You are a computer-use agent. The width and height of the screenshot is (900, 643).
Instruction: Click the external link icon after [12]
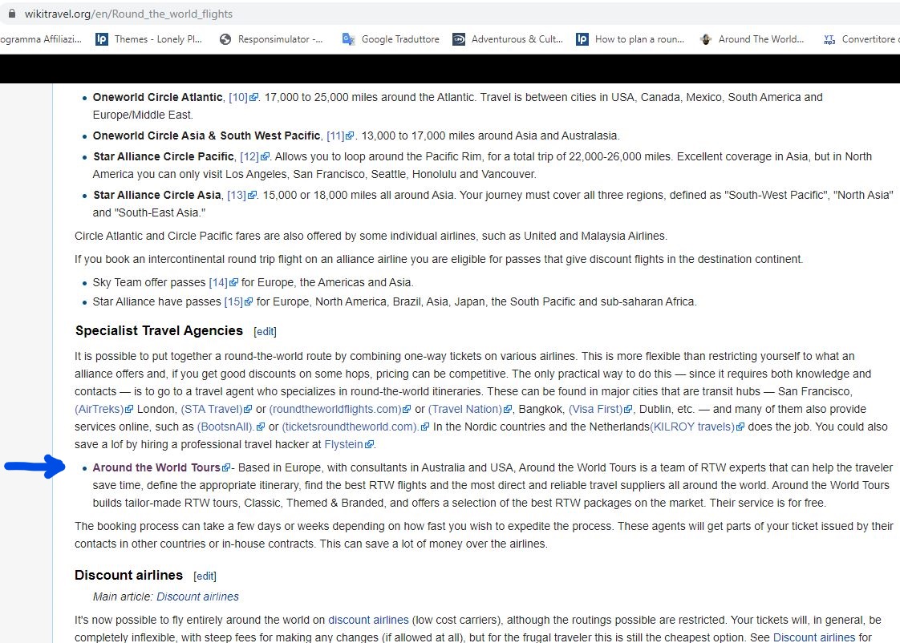(265, 156)
